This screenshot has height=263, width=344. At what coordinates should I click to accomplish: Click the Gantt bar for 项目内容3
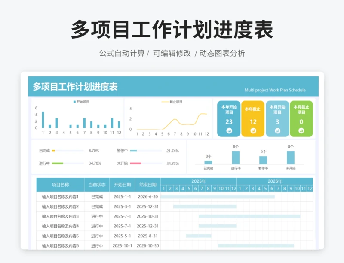pos(249,216)
